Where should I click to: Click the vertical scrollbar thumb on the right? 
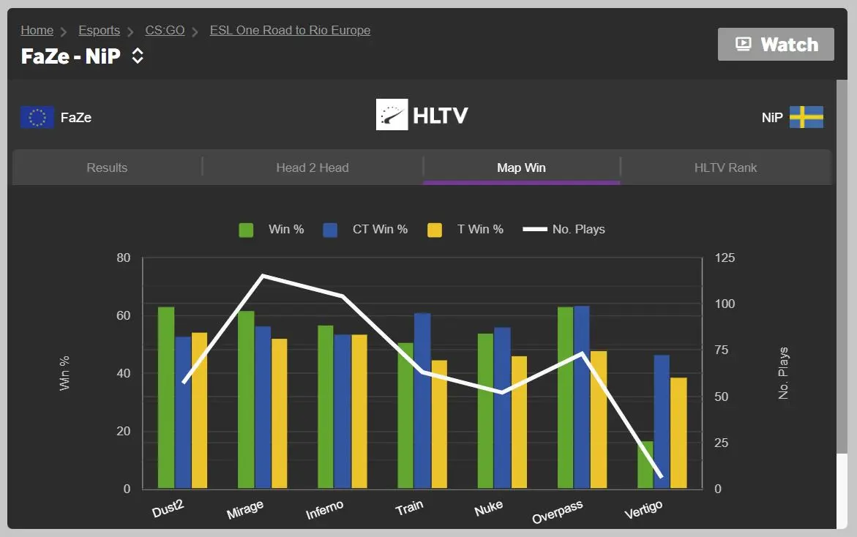click(x=842, y=266)
